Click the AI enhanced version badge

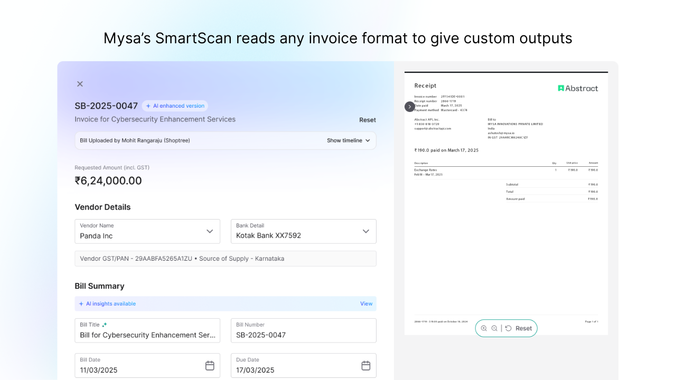(175, 106)
